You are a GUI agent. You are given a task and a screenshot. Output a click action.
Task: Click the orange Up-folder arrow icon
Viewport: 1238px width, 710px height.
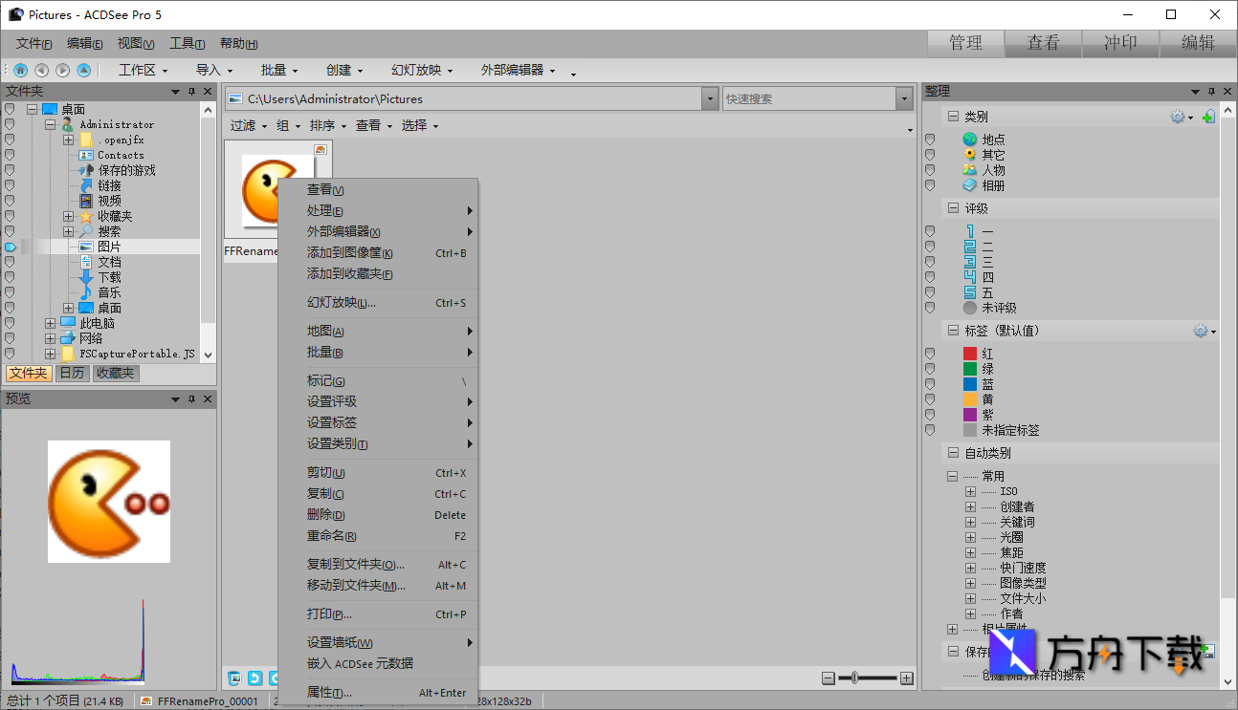[x=83, y=70]
